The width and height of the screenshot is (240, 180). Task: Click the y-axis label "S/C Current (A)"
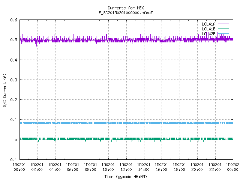(4, 90)
